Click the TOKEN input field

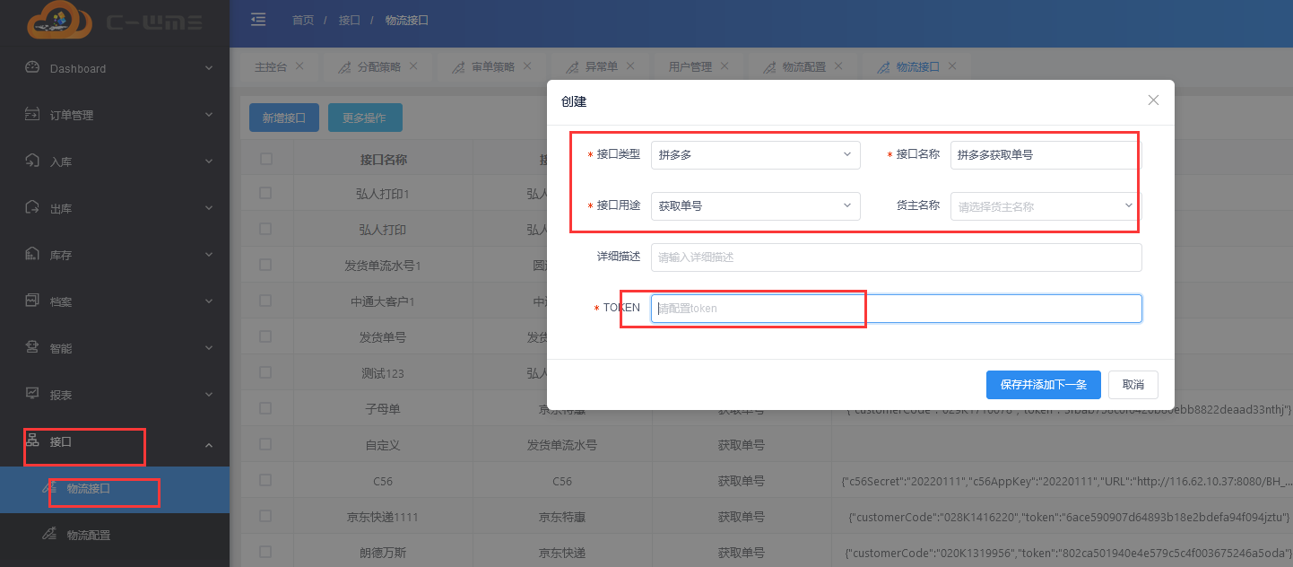coord(897,309)
